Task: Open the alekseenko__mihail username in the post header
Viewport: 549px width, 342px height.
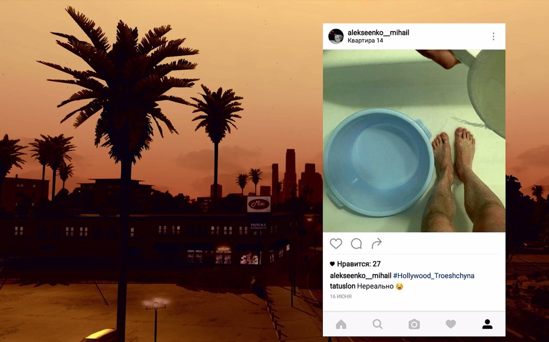Action: (378, 32)
